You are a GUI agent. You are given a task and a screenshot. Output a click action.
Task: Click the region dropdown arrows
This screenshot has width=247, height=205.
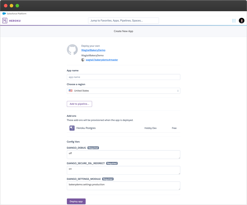click(178, 91)
